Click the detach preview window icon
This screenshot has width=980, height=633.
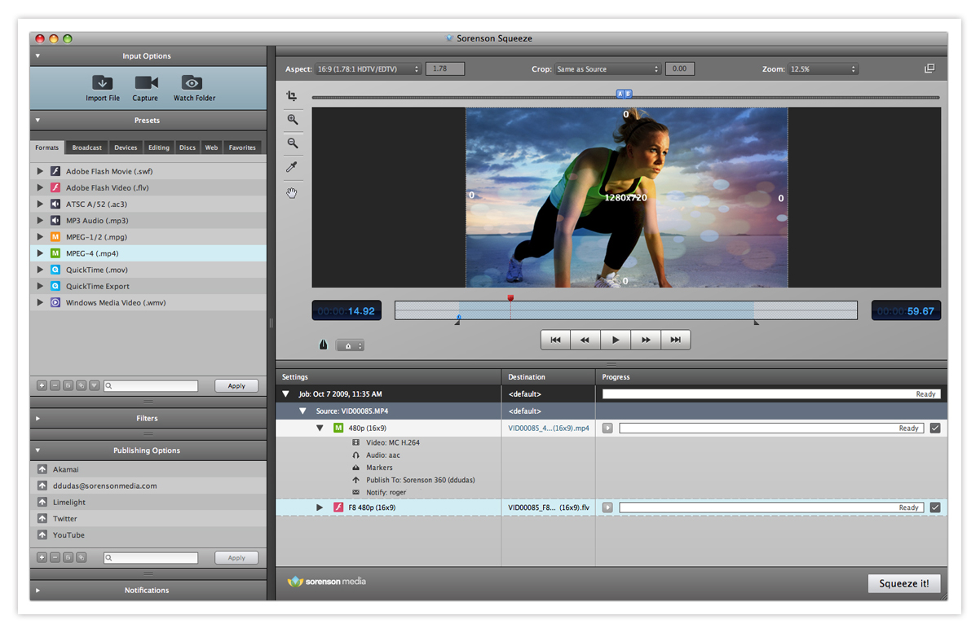click(x=929, y=69)
